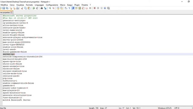Start macro recording with the red record icon

[94, 8]
